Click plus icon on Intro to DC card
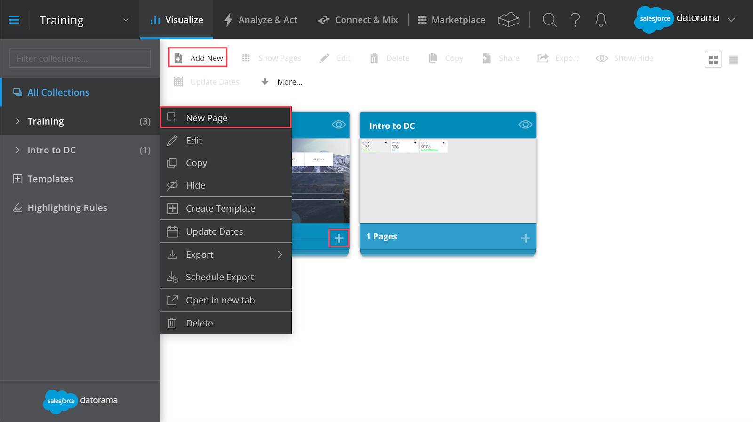The image size is (753, 422). click(x=525, y=238)
